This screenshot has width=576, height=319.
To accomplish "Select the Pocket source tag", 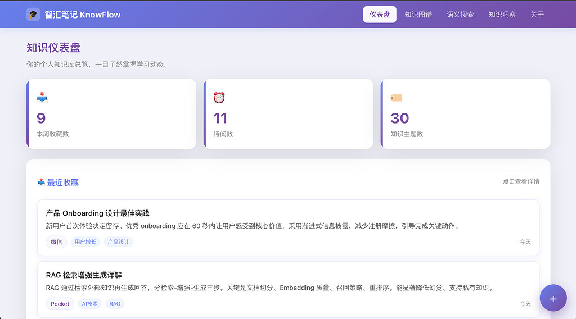I will click(x=60, y=304).
